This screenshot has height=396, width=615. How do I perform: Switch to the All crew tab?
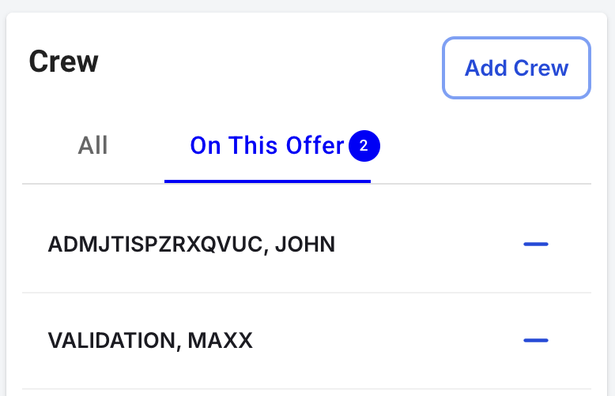coord(92,146)
